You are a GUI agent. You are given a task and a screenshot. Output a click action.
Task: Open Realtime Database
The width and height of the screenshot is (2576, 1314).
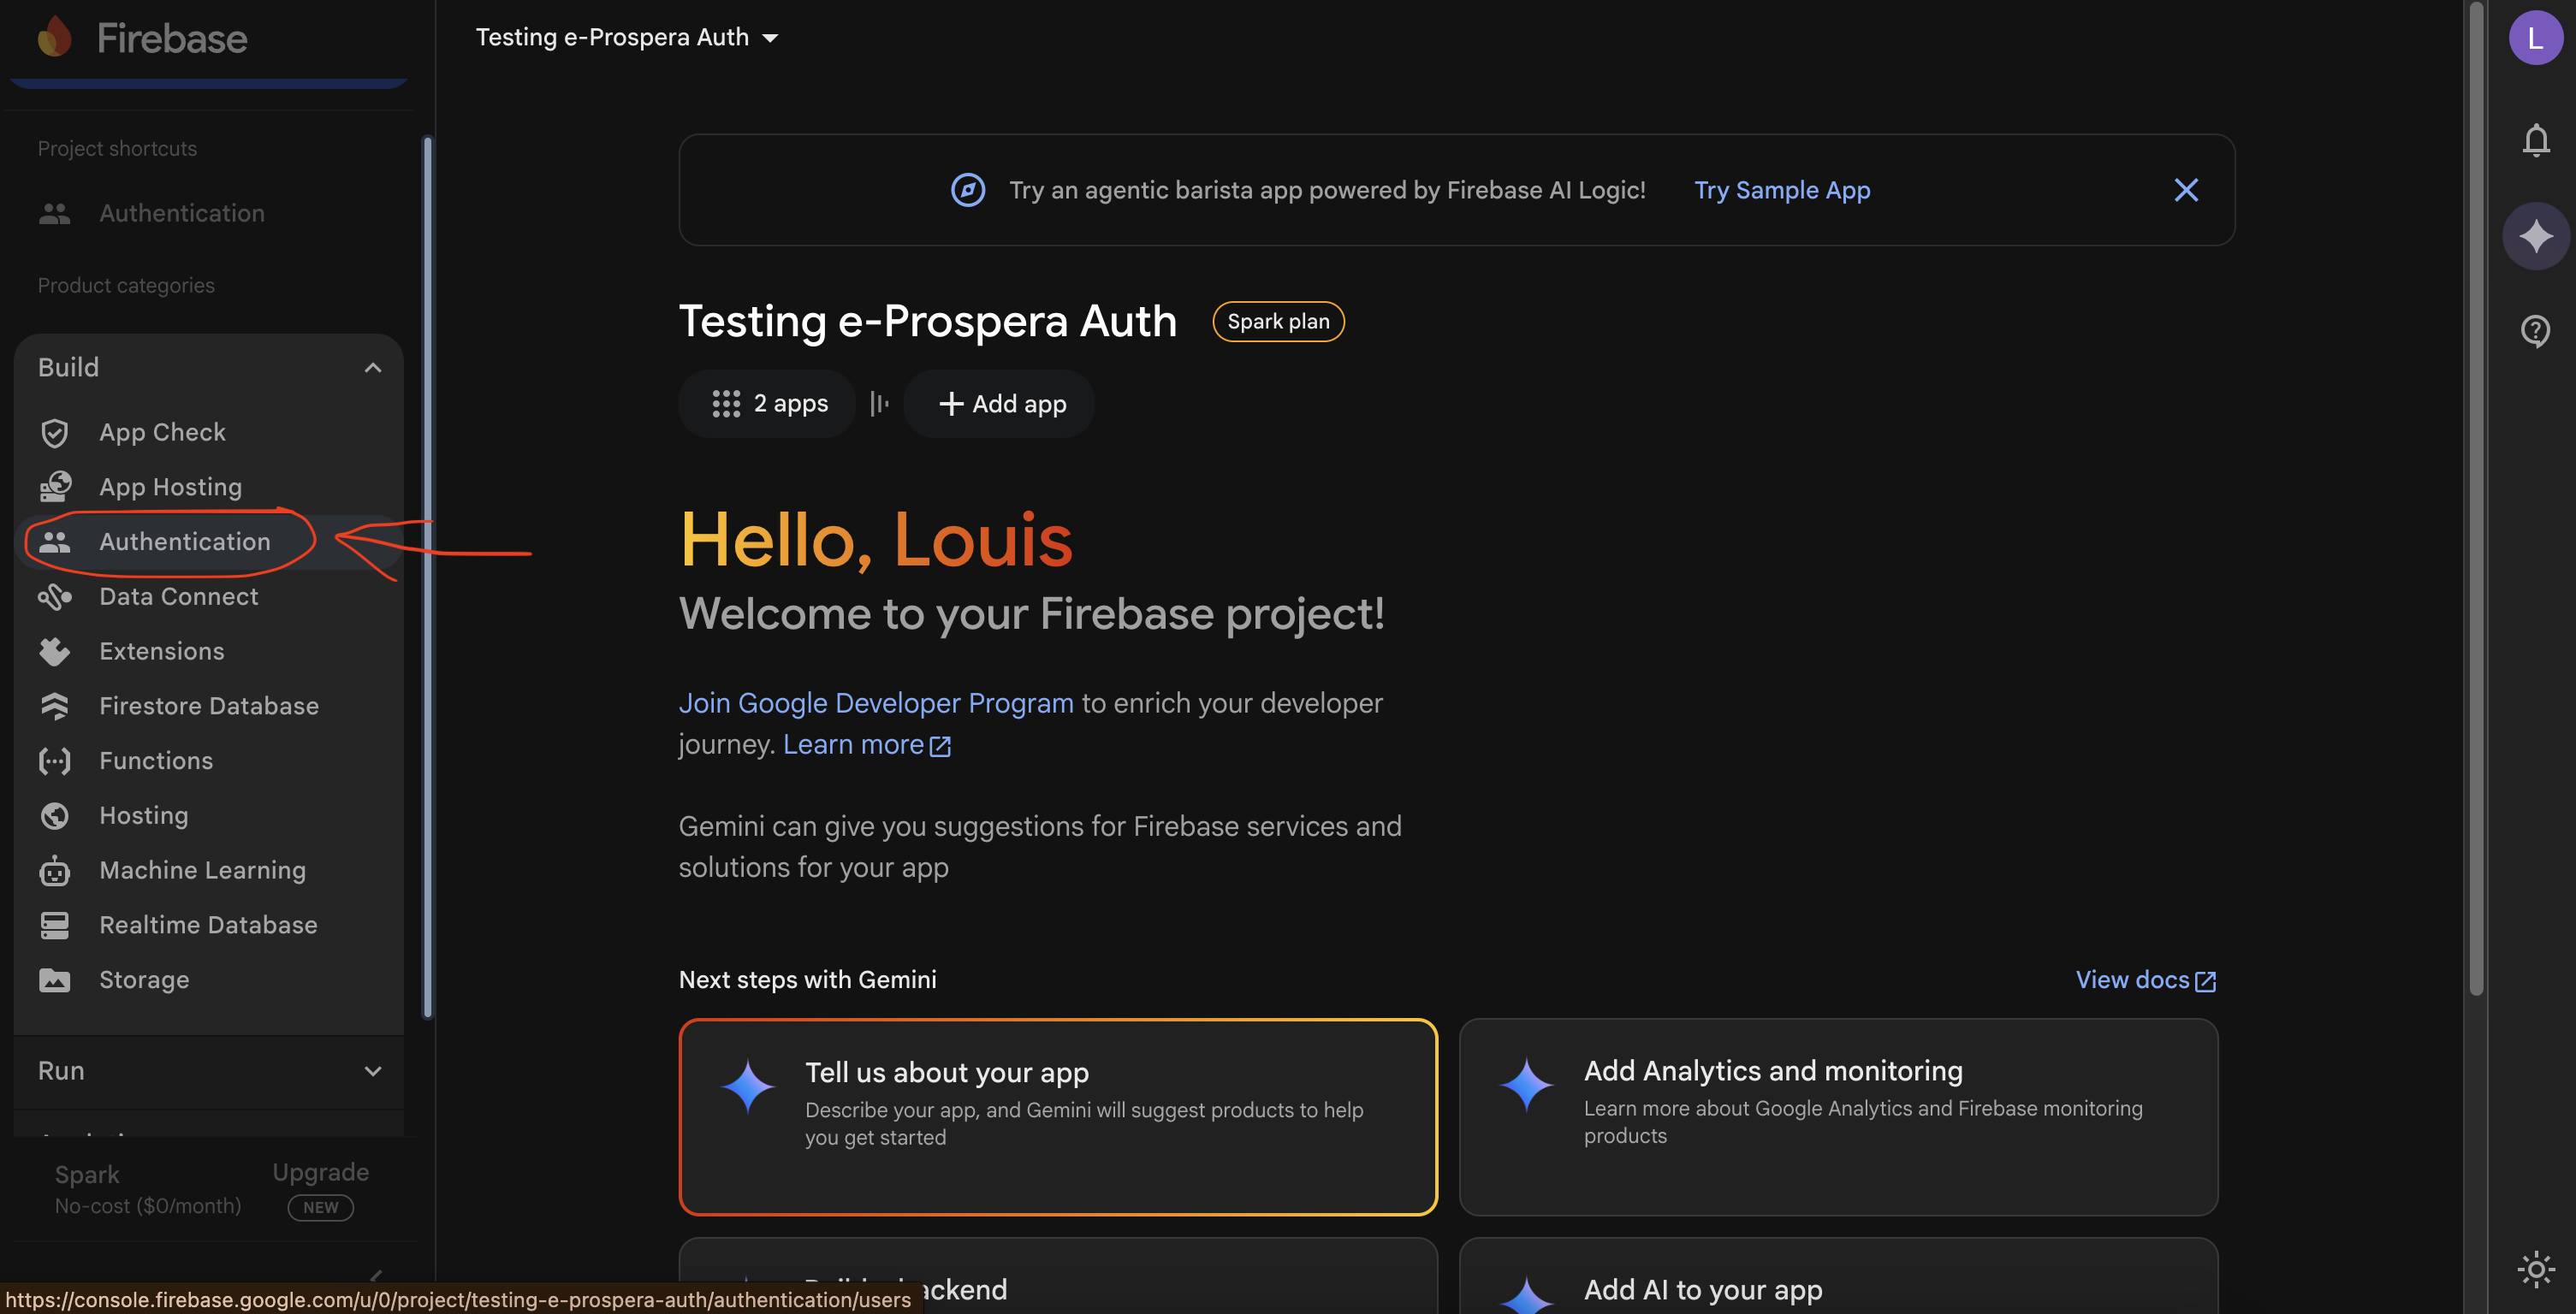pos(208,924)
